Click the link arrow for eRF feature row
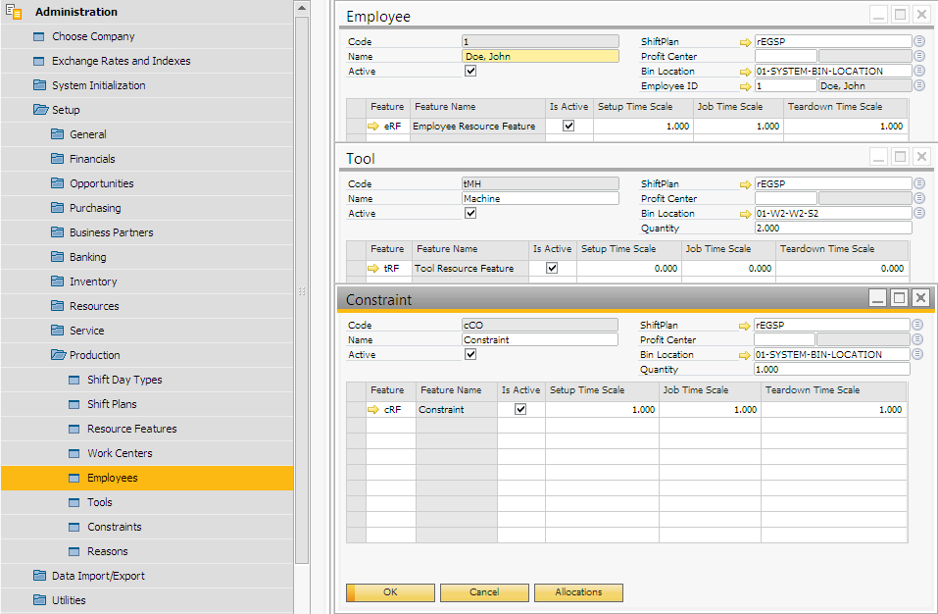The width and height of the screenshot is (938, 614). pos(373,127)
